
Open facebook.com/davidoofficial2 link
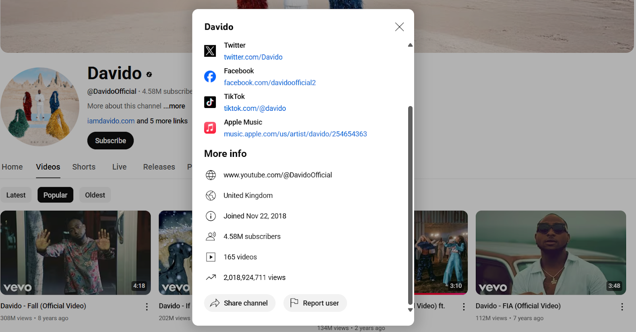270,83
